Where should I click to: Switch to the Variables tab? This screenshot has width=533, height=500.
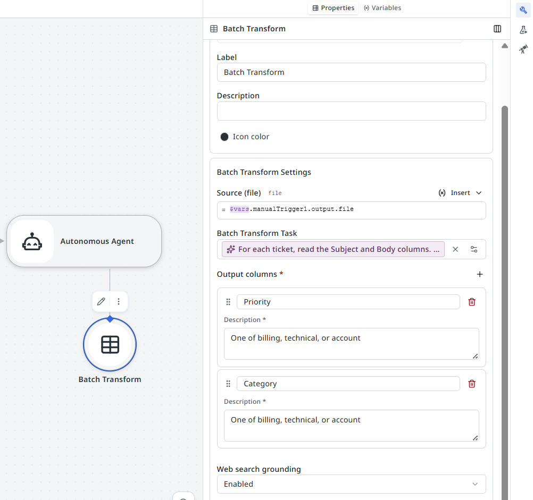pyautogui.click(x=382, y=8)
